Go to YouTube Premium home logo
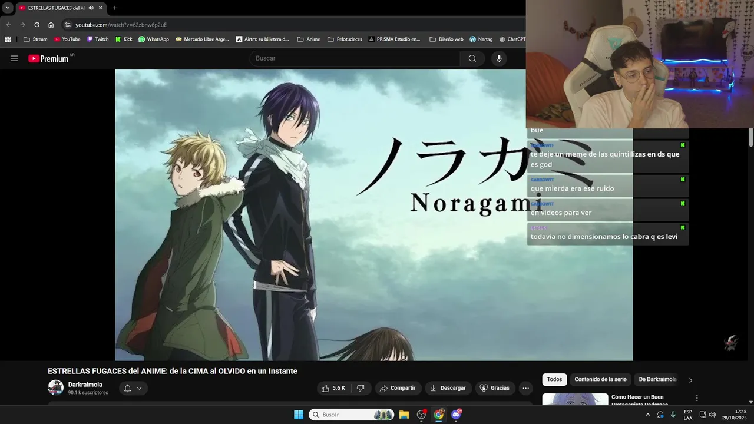The height and width of the screenshot is (424, 754). [x=49, y=58]
